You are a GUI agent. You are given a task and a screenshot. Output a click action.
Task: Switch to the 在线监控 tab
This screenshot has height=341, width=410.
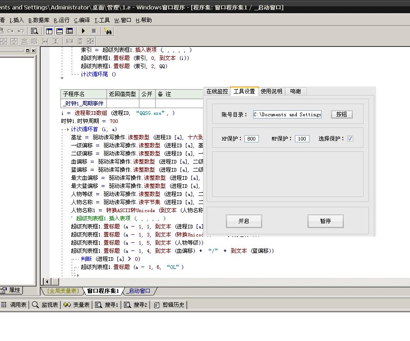pyautogui.click(x=217, y=91)
